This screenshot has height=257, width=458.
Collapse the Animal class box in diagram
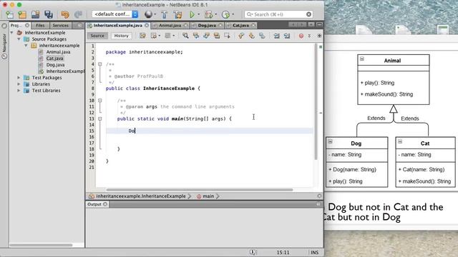pyautogui.click(x=362, y=59)
